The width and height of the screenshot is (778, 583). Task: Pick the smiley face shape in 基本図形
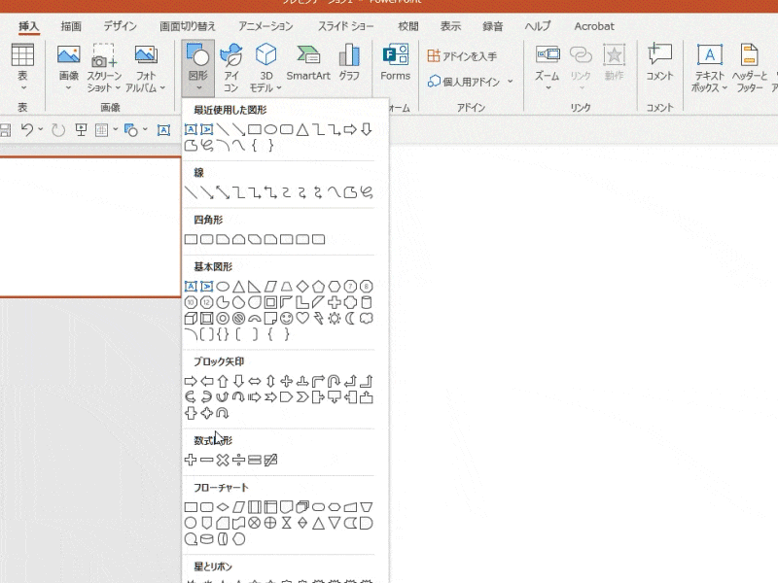click(286, 319)
